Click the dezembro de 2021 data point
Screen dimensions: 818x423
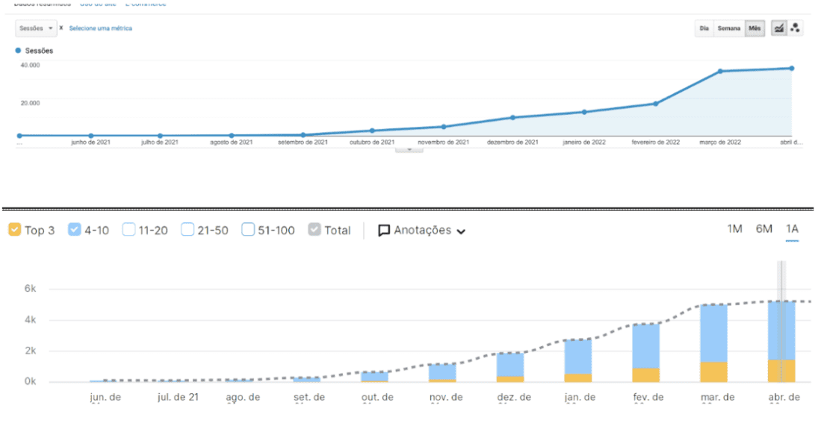tap(512, 118)
